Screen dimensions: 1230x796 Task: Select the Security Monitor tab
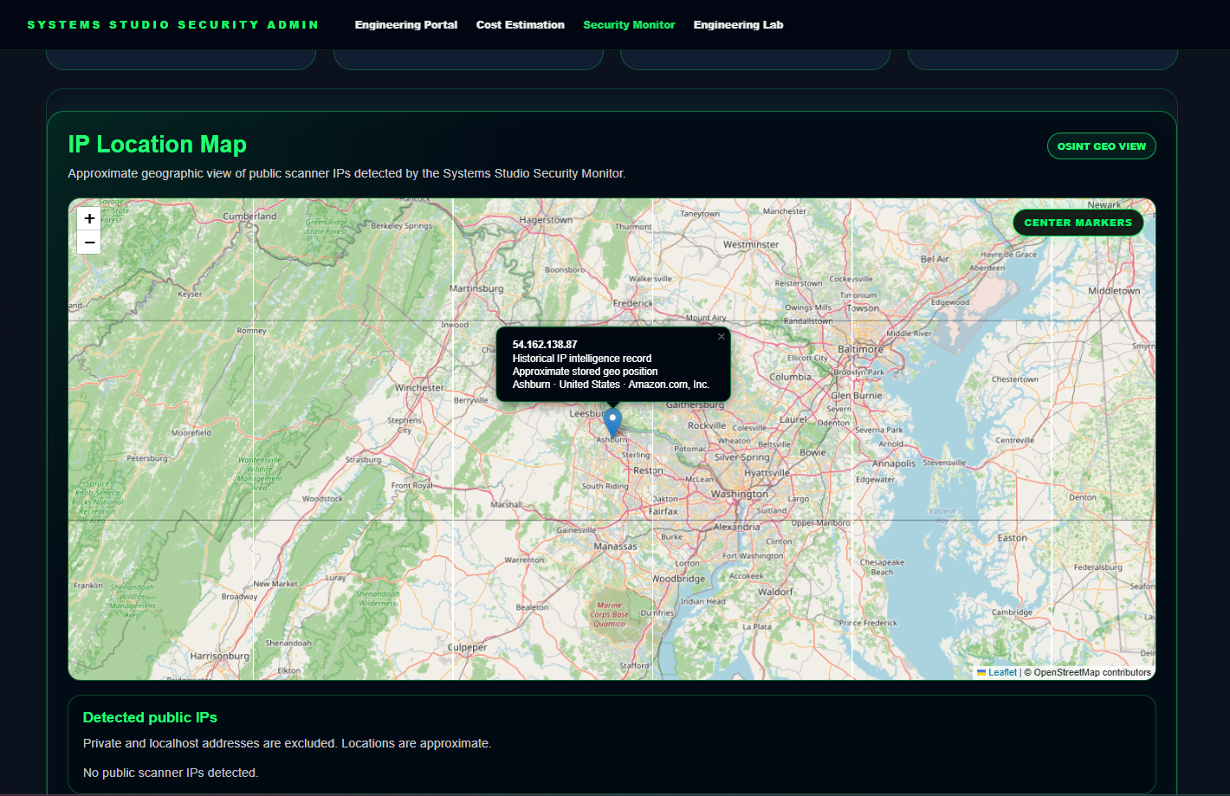[629, 25]
